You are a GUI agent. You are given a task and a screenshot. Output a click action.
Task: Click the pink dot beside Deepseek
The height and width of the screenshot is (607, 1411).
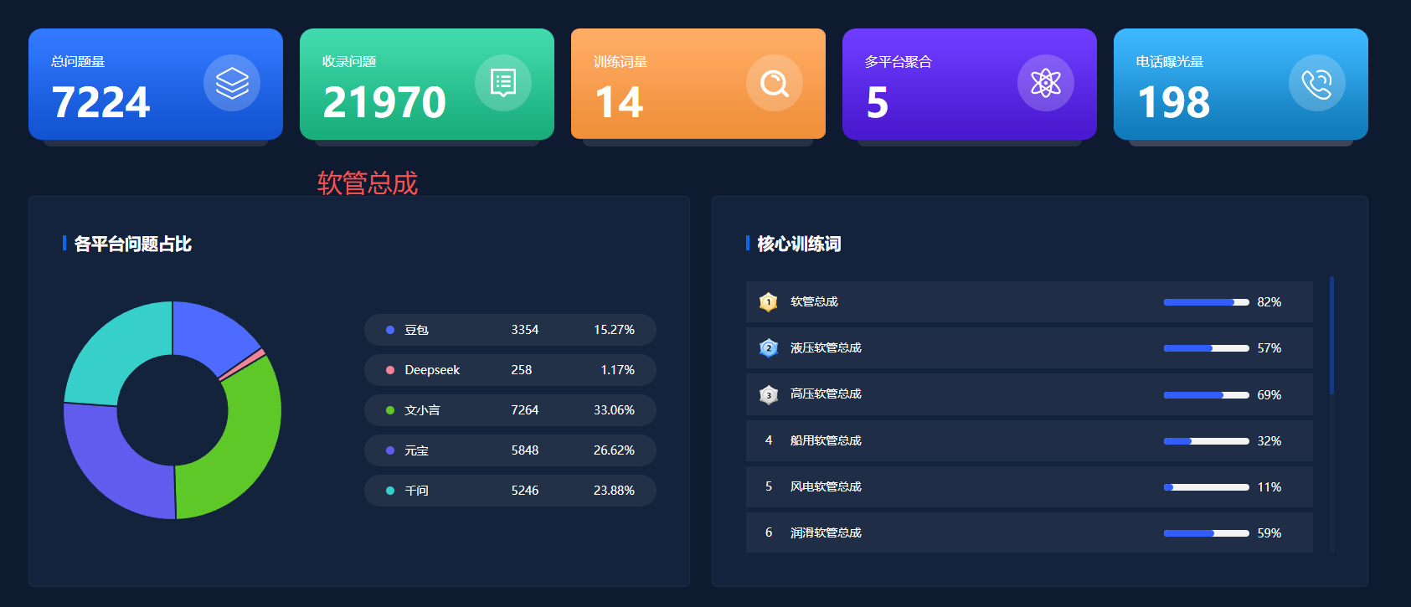point(390,370)
